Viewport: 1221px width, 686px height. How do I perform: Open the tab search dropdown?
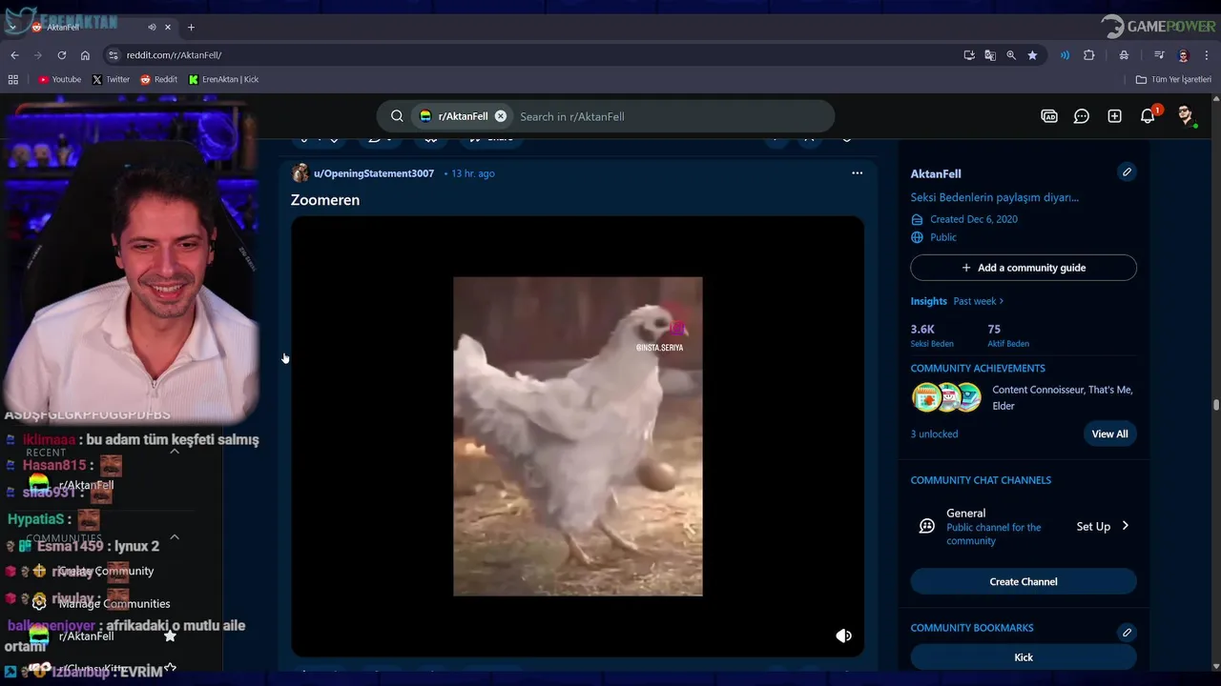[x=12, y=27]
